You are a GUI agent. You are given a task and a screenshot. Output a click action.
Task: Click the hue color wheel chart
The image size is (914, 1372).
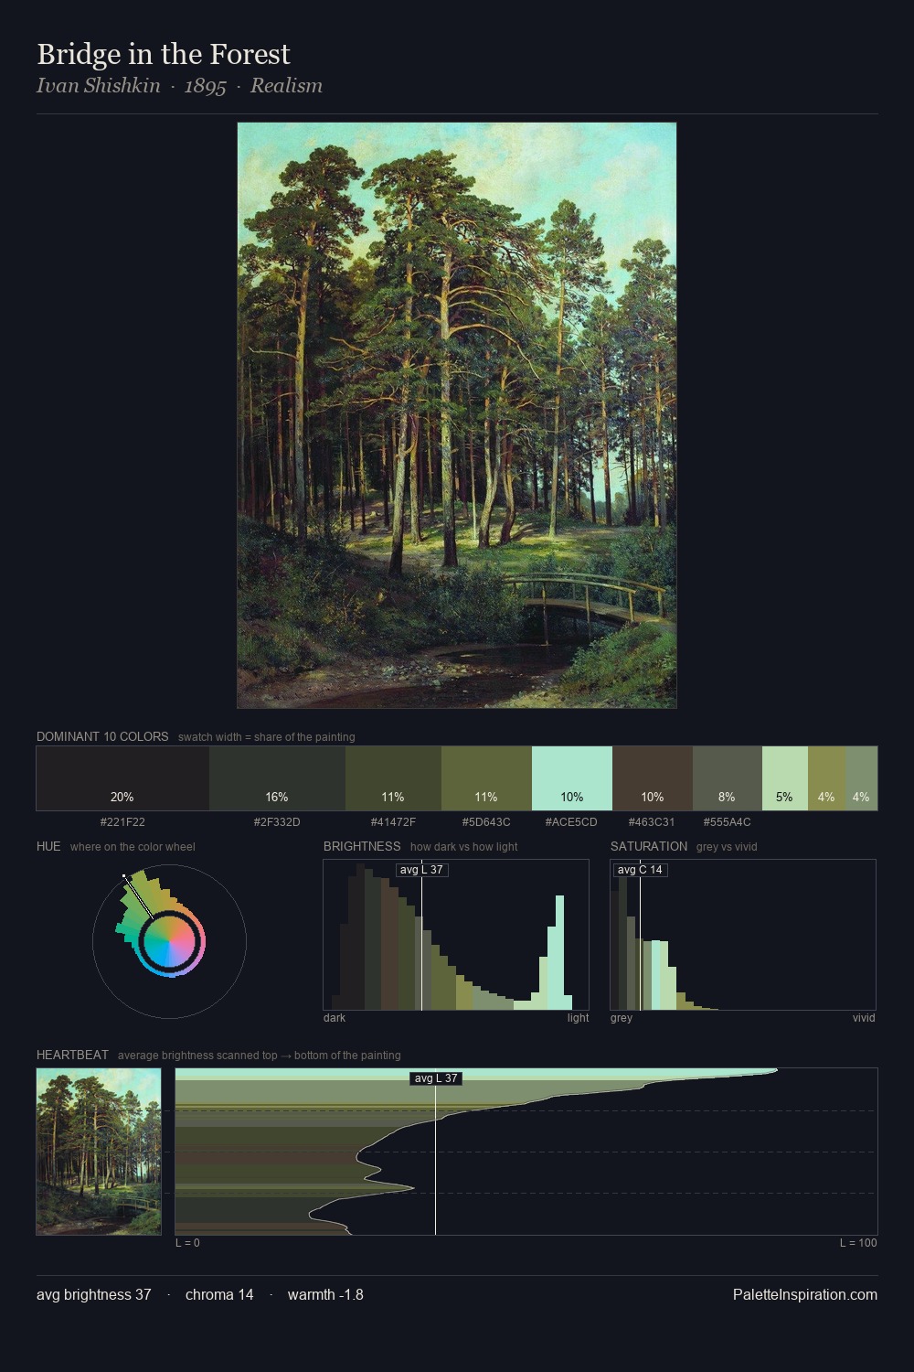[169, 941]
